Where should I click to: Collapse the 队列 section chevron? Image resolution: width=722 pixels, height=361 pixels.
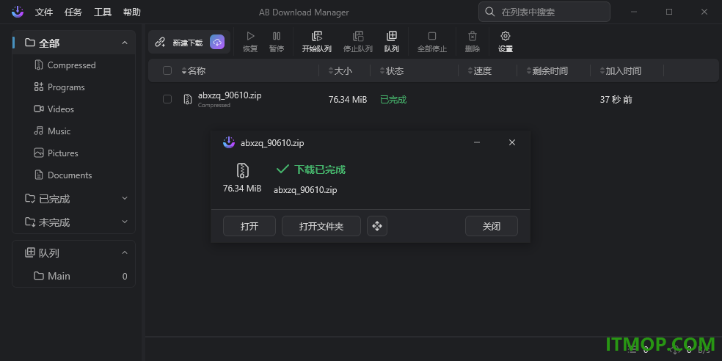click(x=124, y=253)
